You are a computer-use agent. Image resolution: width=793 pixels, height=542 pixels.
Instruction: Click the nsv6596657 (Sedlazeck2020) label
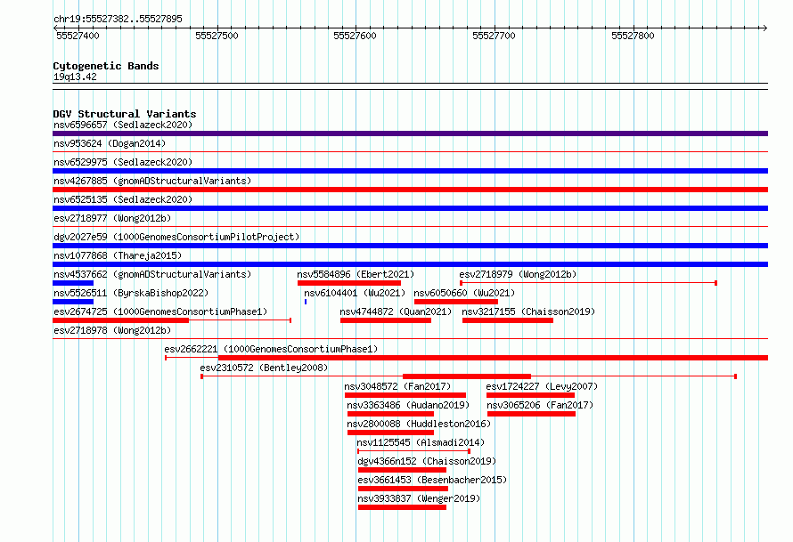(x=123, y=125)
